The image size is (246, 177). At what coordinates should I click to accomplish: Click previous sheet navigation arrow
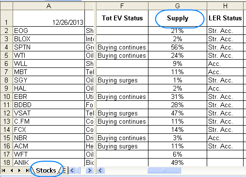(12, 170)
